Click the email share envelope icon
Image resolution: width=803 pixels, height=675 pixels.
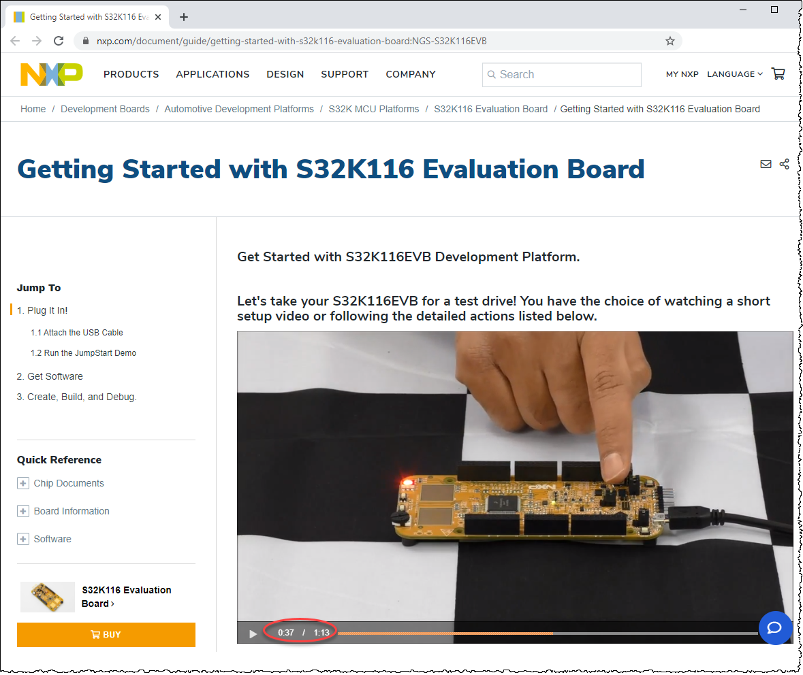click(766, 164)
